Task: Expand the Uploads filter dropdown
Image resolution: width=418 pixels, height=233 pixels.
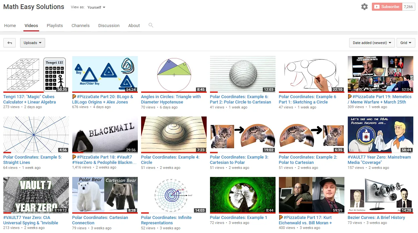Action: tap(32, 43)
